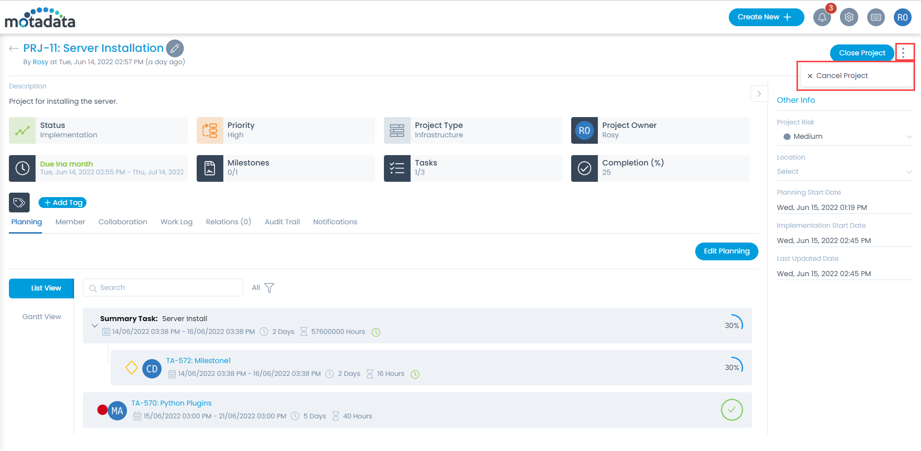Open the TA-572: Milestone1 task link
Screen dimensions: 921x451
pyautogui.click(x=198, y=360)
